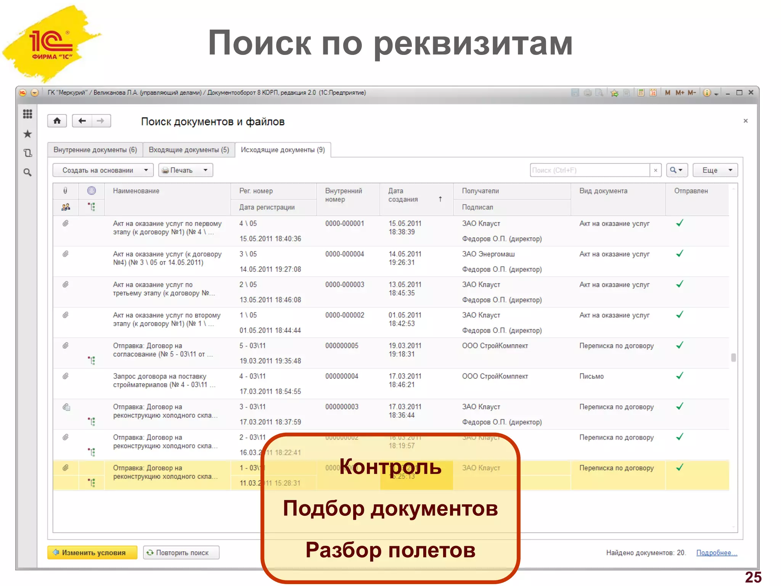This screenshot has height=586, width=781.
Task: Click the table vertical scrollbar thumb
Action: point(733,357)
